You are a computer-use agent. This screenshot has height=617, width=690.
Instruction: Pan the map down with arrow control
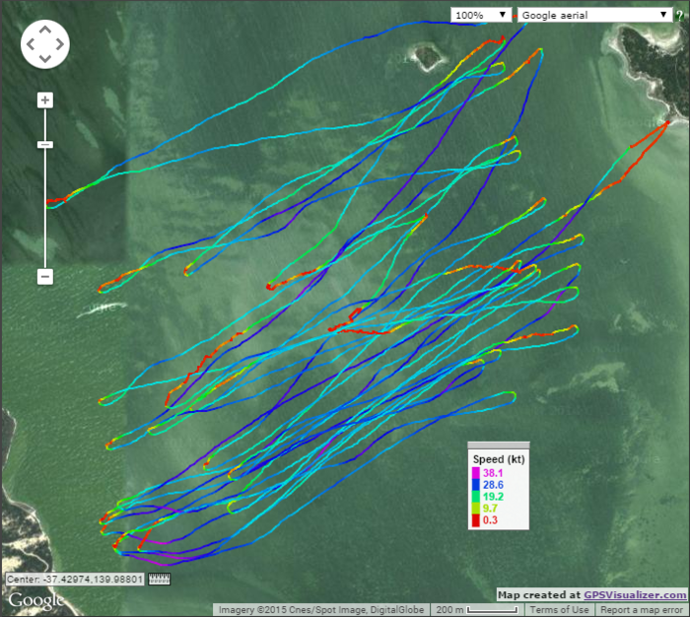tap(45, 59)
